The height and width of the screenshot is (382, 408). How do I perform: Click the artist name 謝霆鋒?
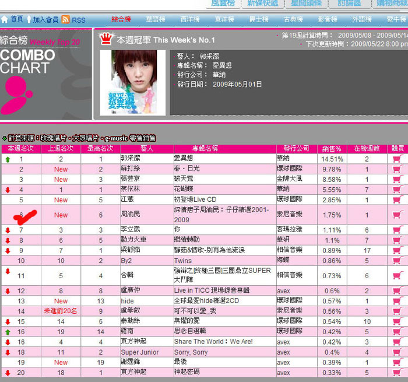[131, 362]
